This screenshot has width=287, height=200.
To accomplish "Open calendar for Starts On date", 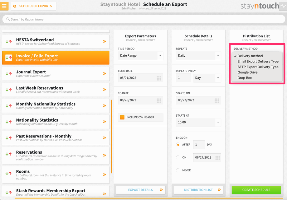I will click(x=217, y=100).
